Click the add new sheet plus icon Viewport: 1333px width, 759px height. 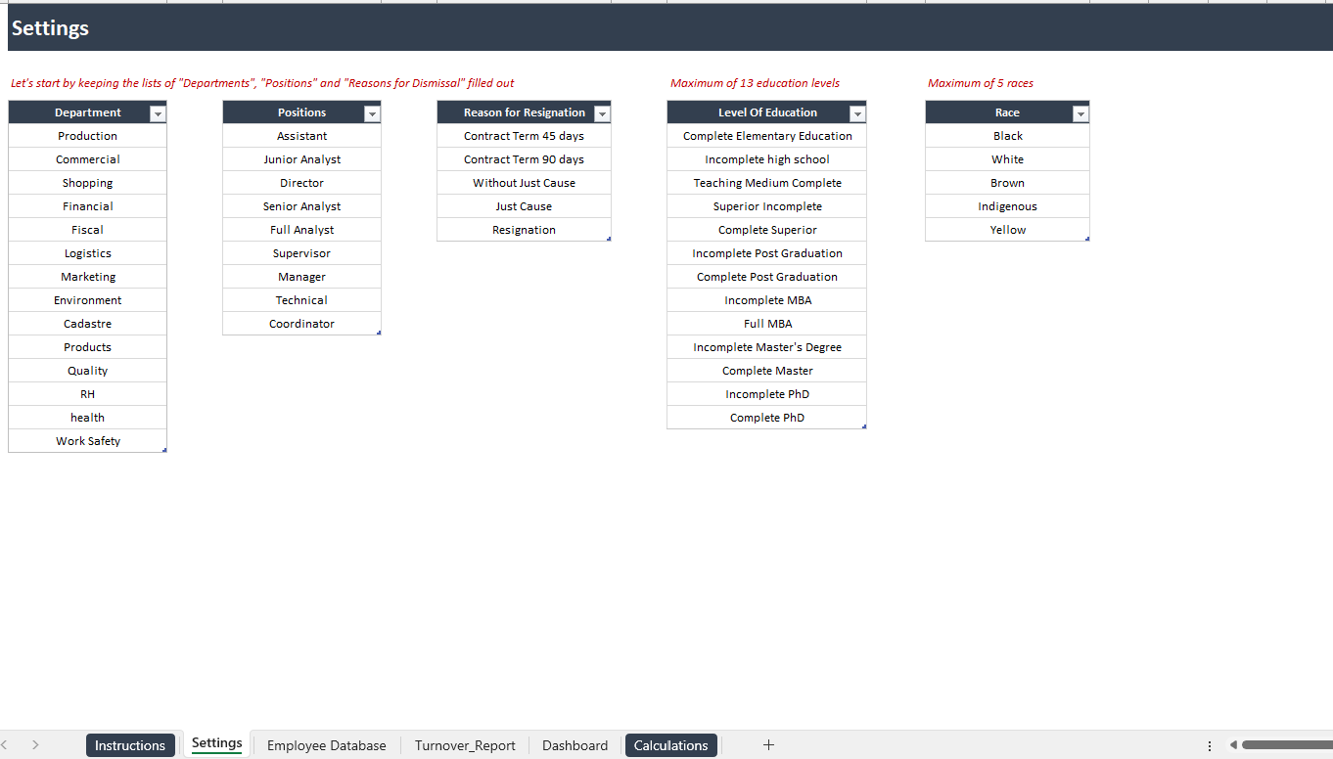[768, 744]
